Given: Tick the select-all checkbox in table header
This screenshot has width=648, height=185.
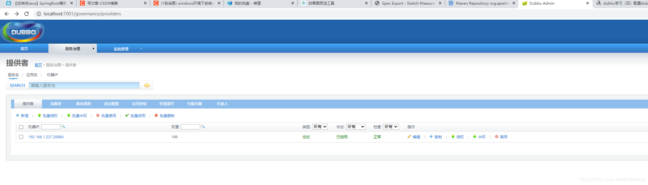Looking at the screenshot, I should tap(21, 127).
